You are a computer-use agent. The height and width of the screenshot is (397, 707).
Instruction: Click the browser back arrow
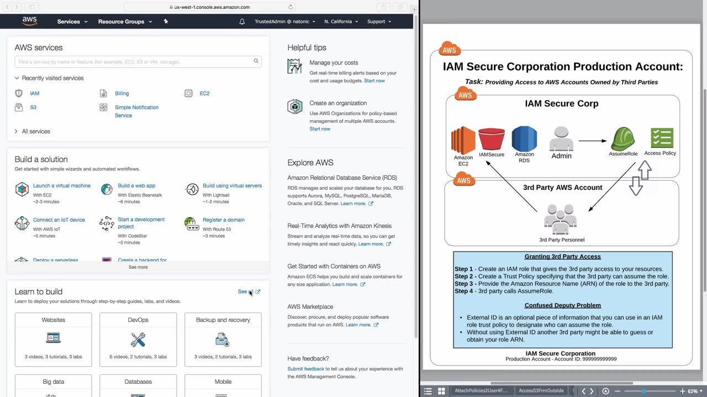pos(8,7)
